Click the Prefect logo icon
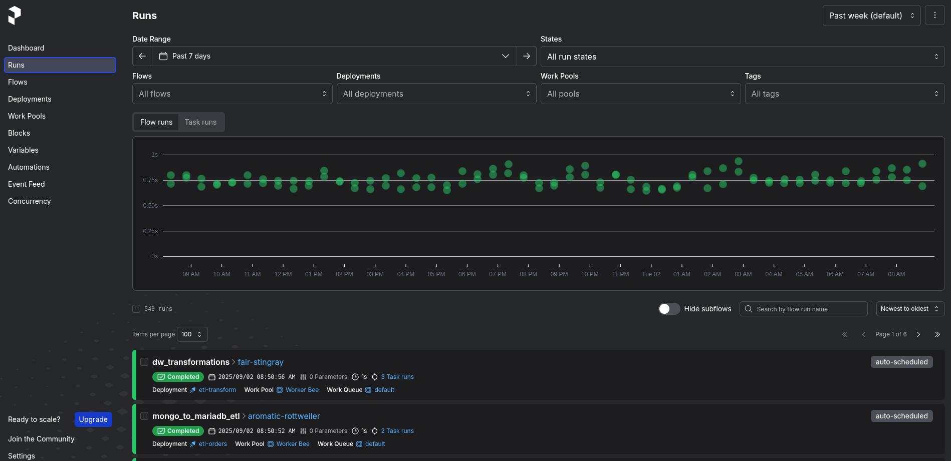 pos(15,16)
